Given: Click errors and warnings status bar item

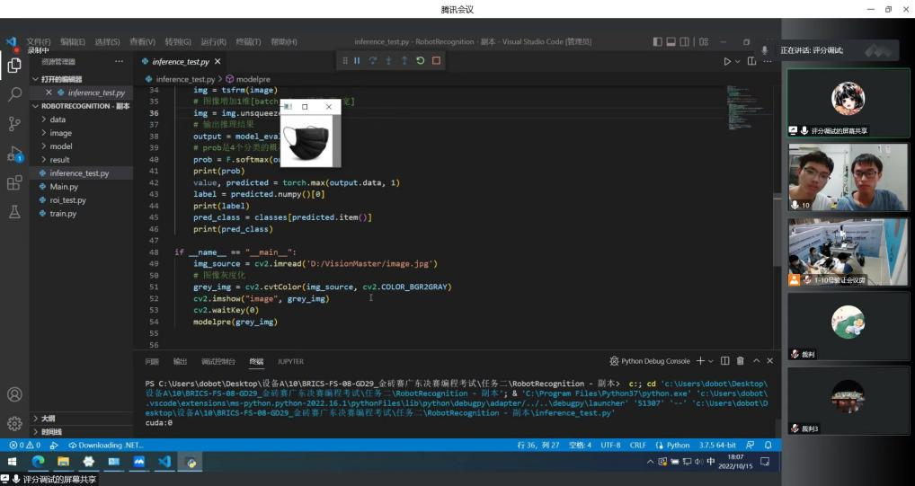Looking at the screenshot, I should (24, 446).
